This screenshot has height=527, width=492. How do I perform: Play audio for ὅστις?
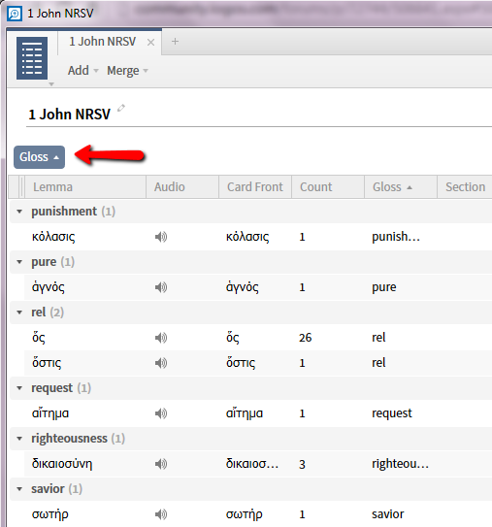click(161, 363)
